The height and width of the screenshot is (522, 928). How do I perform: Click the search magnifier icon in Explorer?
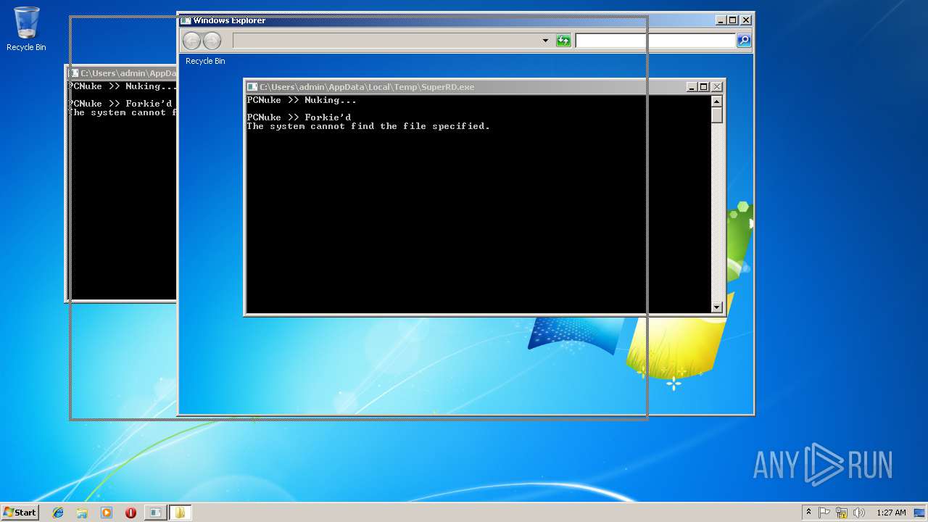pyautogui.click(x=744, y=41)
